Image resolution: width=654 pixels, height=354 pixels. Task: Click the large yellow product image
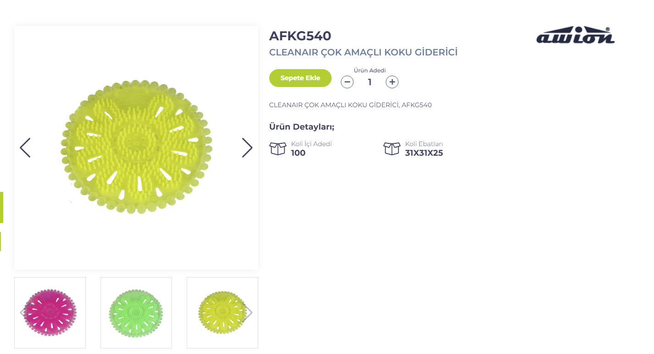pyautogui.click(x=136, y=147)
